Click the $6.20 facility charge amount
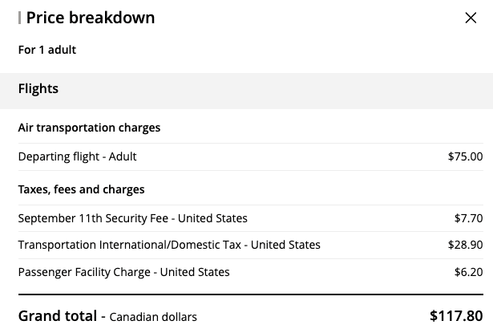 click(x=468, y=272)
